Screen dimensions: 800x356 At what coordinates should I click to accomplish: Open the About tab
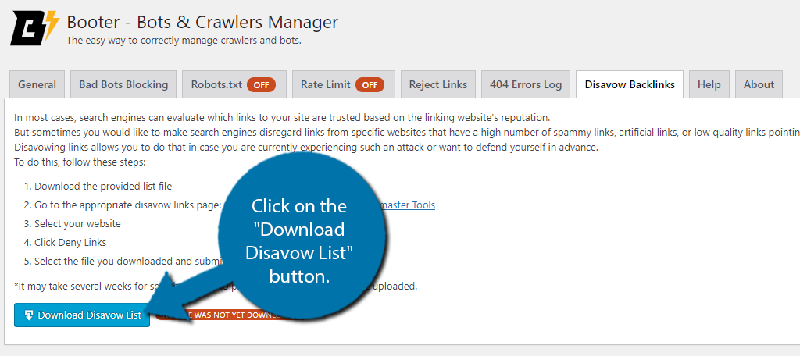pos(759,84)
